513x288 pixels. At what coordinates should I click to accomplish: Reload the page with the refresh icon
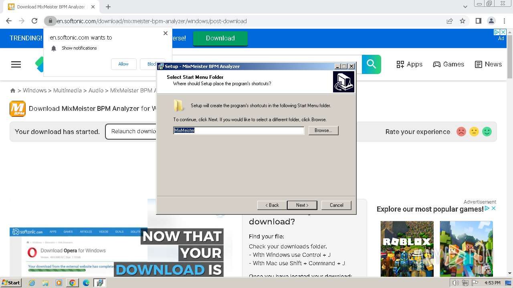click(34, 21)
